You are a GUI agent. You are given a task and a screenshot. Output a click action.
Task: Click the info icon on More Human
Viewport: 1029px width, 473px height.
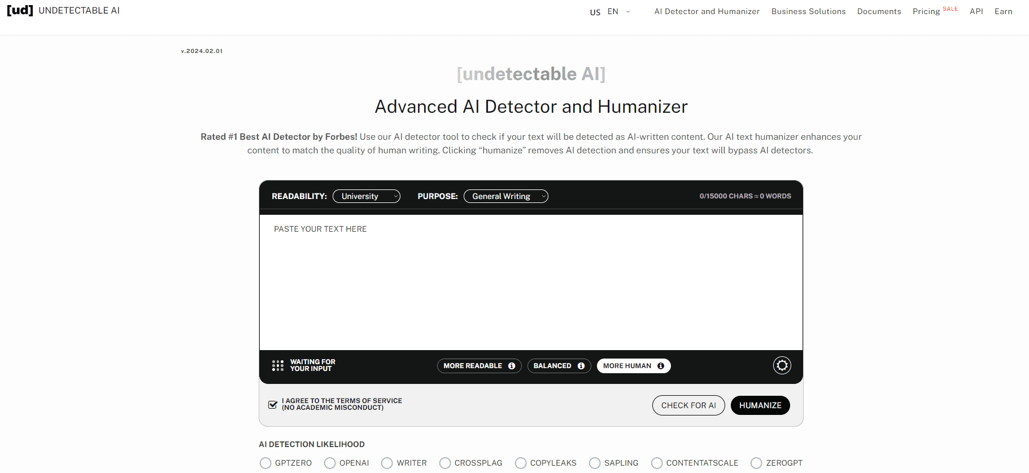[x=661, y=366]
